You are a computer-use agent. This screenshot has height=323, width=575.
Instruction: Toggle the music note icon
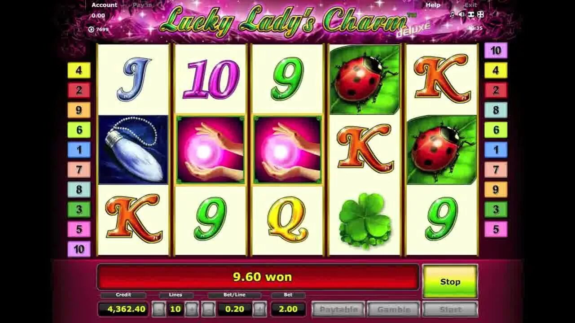452,14
